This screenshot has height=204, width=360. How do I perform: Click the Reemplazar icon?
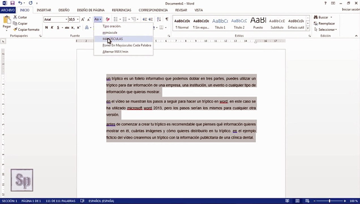316,24
